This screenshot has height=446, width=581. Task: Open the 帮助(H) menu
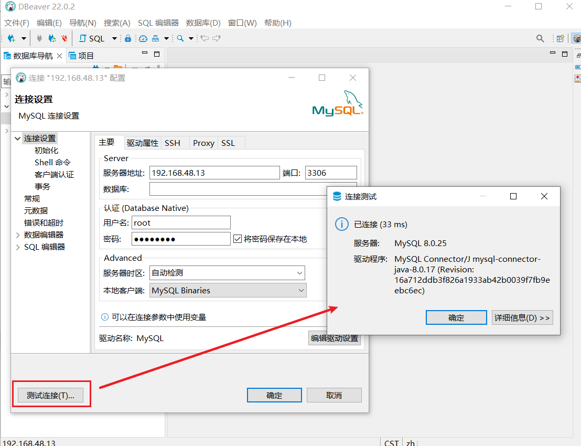(x=278, y=23)
